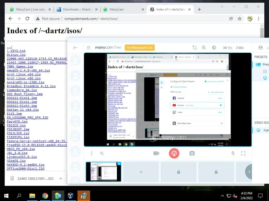This screenshot has height=201, width=269.
Task: Show hidden system tray icons
Action: pyautogui.click(x=222, y=196)
